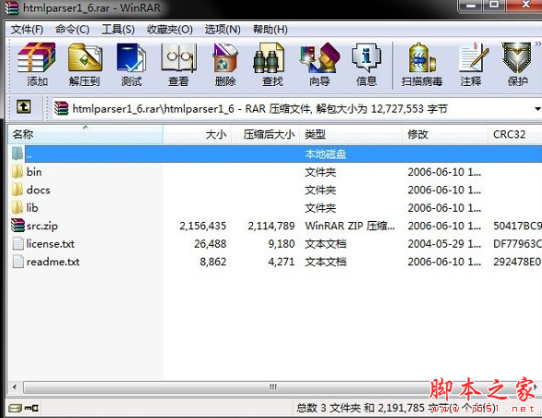Image resolution: width=542 pixels, height=418 pixels.
Task: Click size value 26,488
Action: 211,244
